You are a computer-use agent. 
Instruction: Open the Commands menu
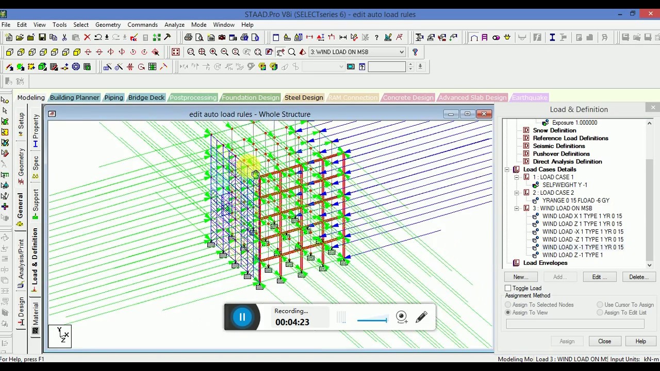click(x=143, y=25)
